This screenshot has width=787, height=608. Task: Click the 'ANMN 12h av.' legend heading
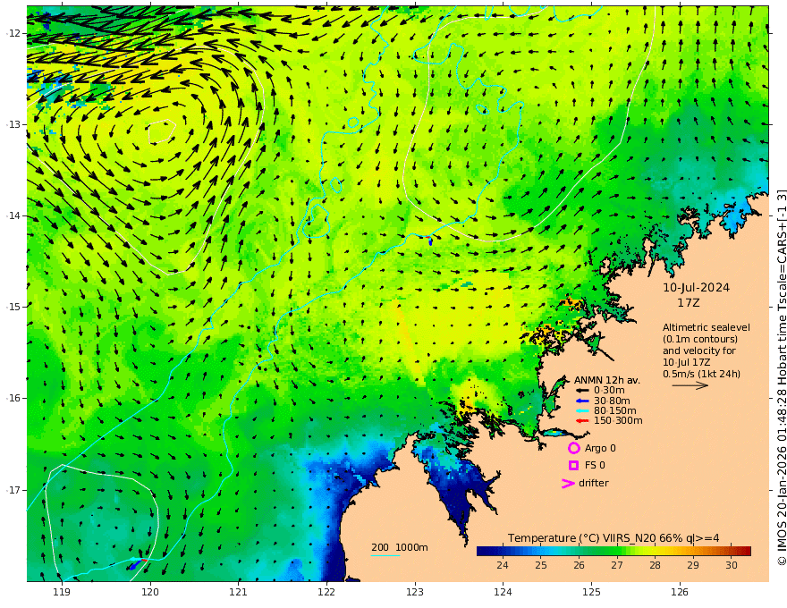point(607,380)
